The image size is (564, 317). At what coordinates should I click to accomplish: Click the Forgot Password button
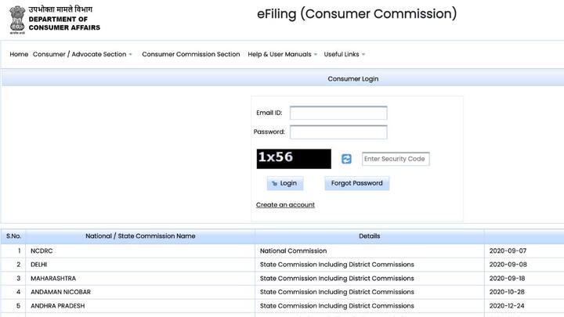[x=356, y=183]
